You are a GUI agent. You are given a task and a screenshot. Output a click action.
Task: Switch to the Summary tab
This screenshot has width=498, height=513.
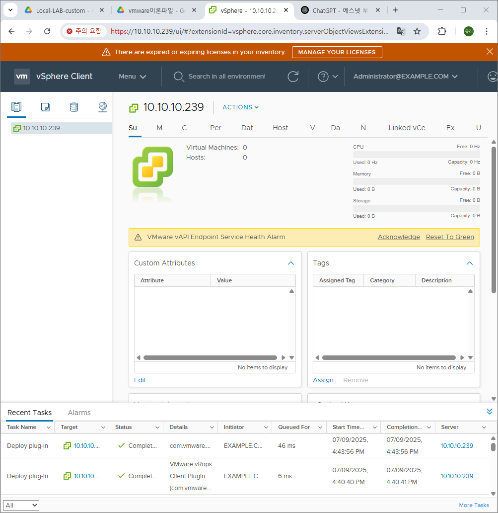135,128
